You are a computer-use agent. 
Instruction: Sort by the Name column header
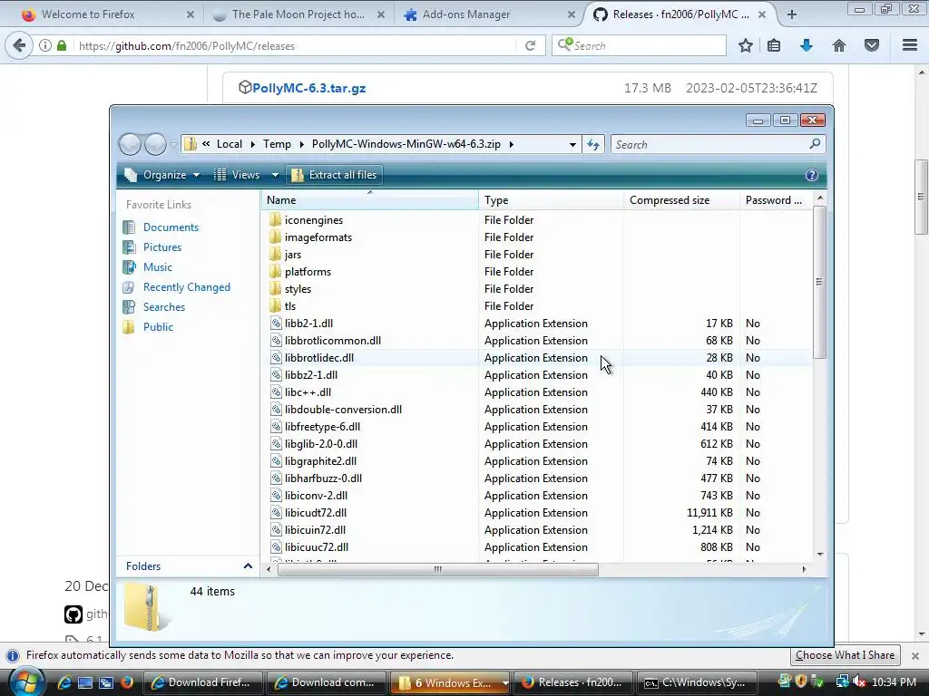coord(370,200)
